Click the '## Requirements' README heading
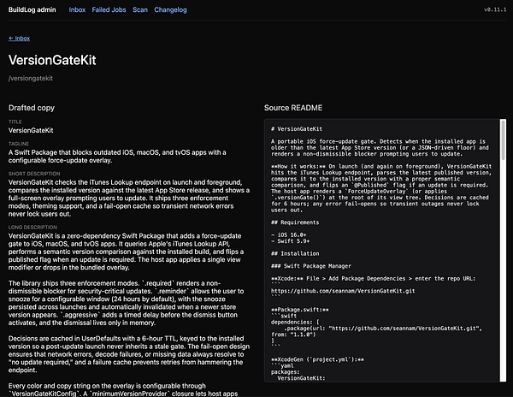 pyautogui.click(x=295, y=222)
